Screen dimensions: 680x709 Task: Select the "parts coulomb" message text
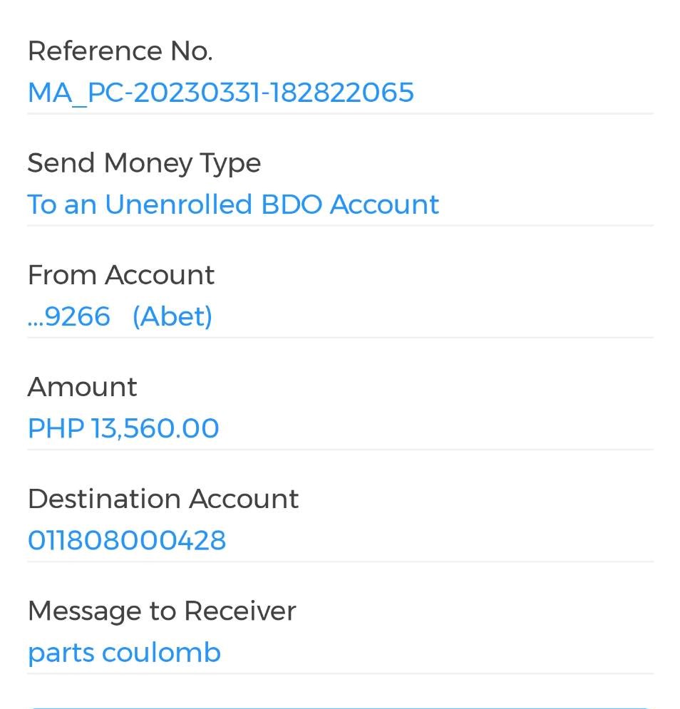[x=124, y=653]
